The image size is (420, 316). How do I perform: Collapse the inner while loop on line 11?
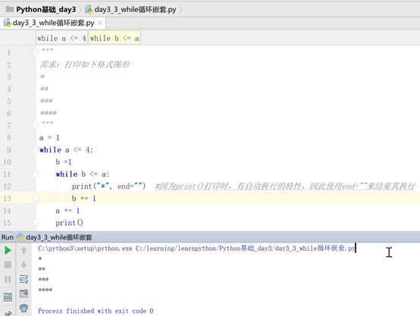pyautogui.click(x=36, y=174)
